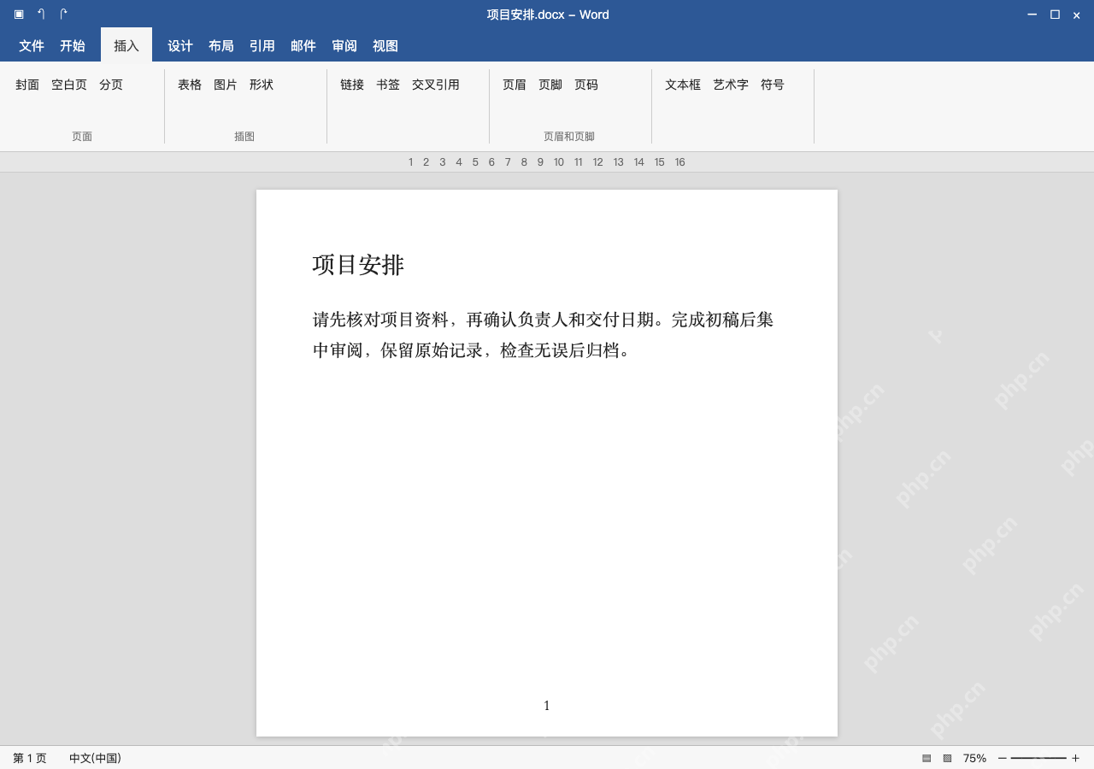Zoom out with the minus icon
Screen dimensions: 1094x769
coord(1003,758)
